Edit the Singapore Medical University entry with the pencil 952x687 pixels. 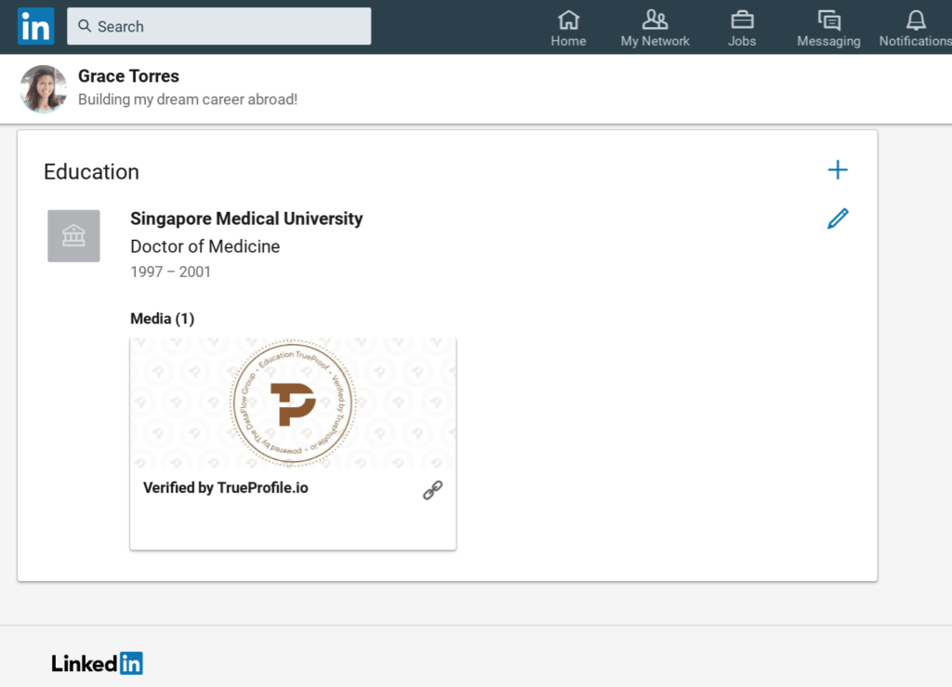click(x=838, y=218)
